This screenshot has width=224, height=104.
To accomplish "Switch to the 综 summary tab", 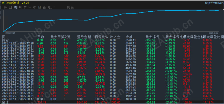I will point(6,7).
